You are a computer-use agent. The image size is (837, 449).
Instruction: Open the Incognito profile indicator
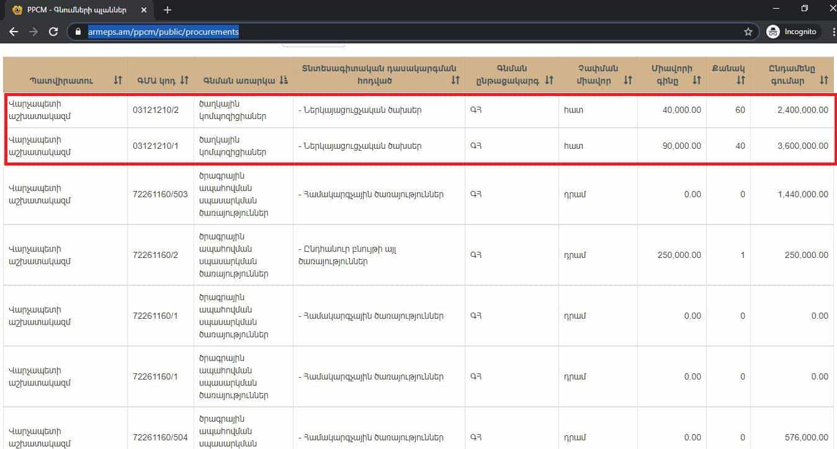pos(793,32)
